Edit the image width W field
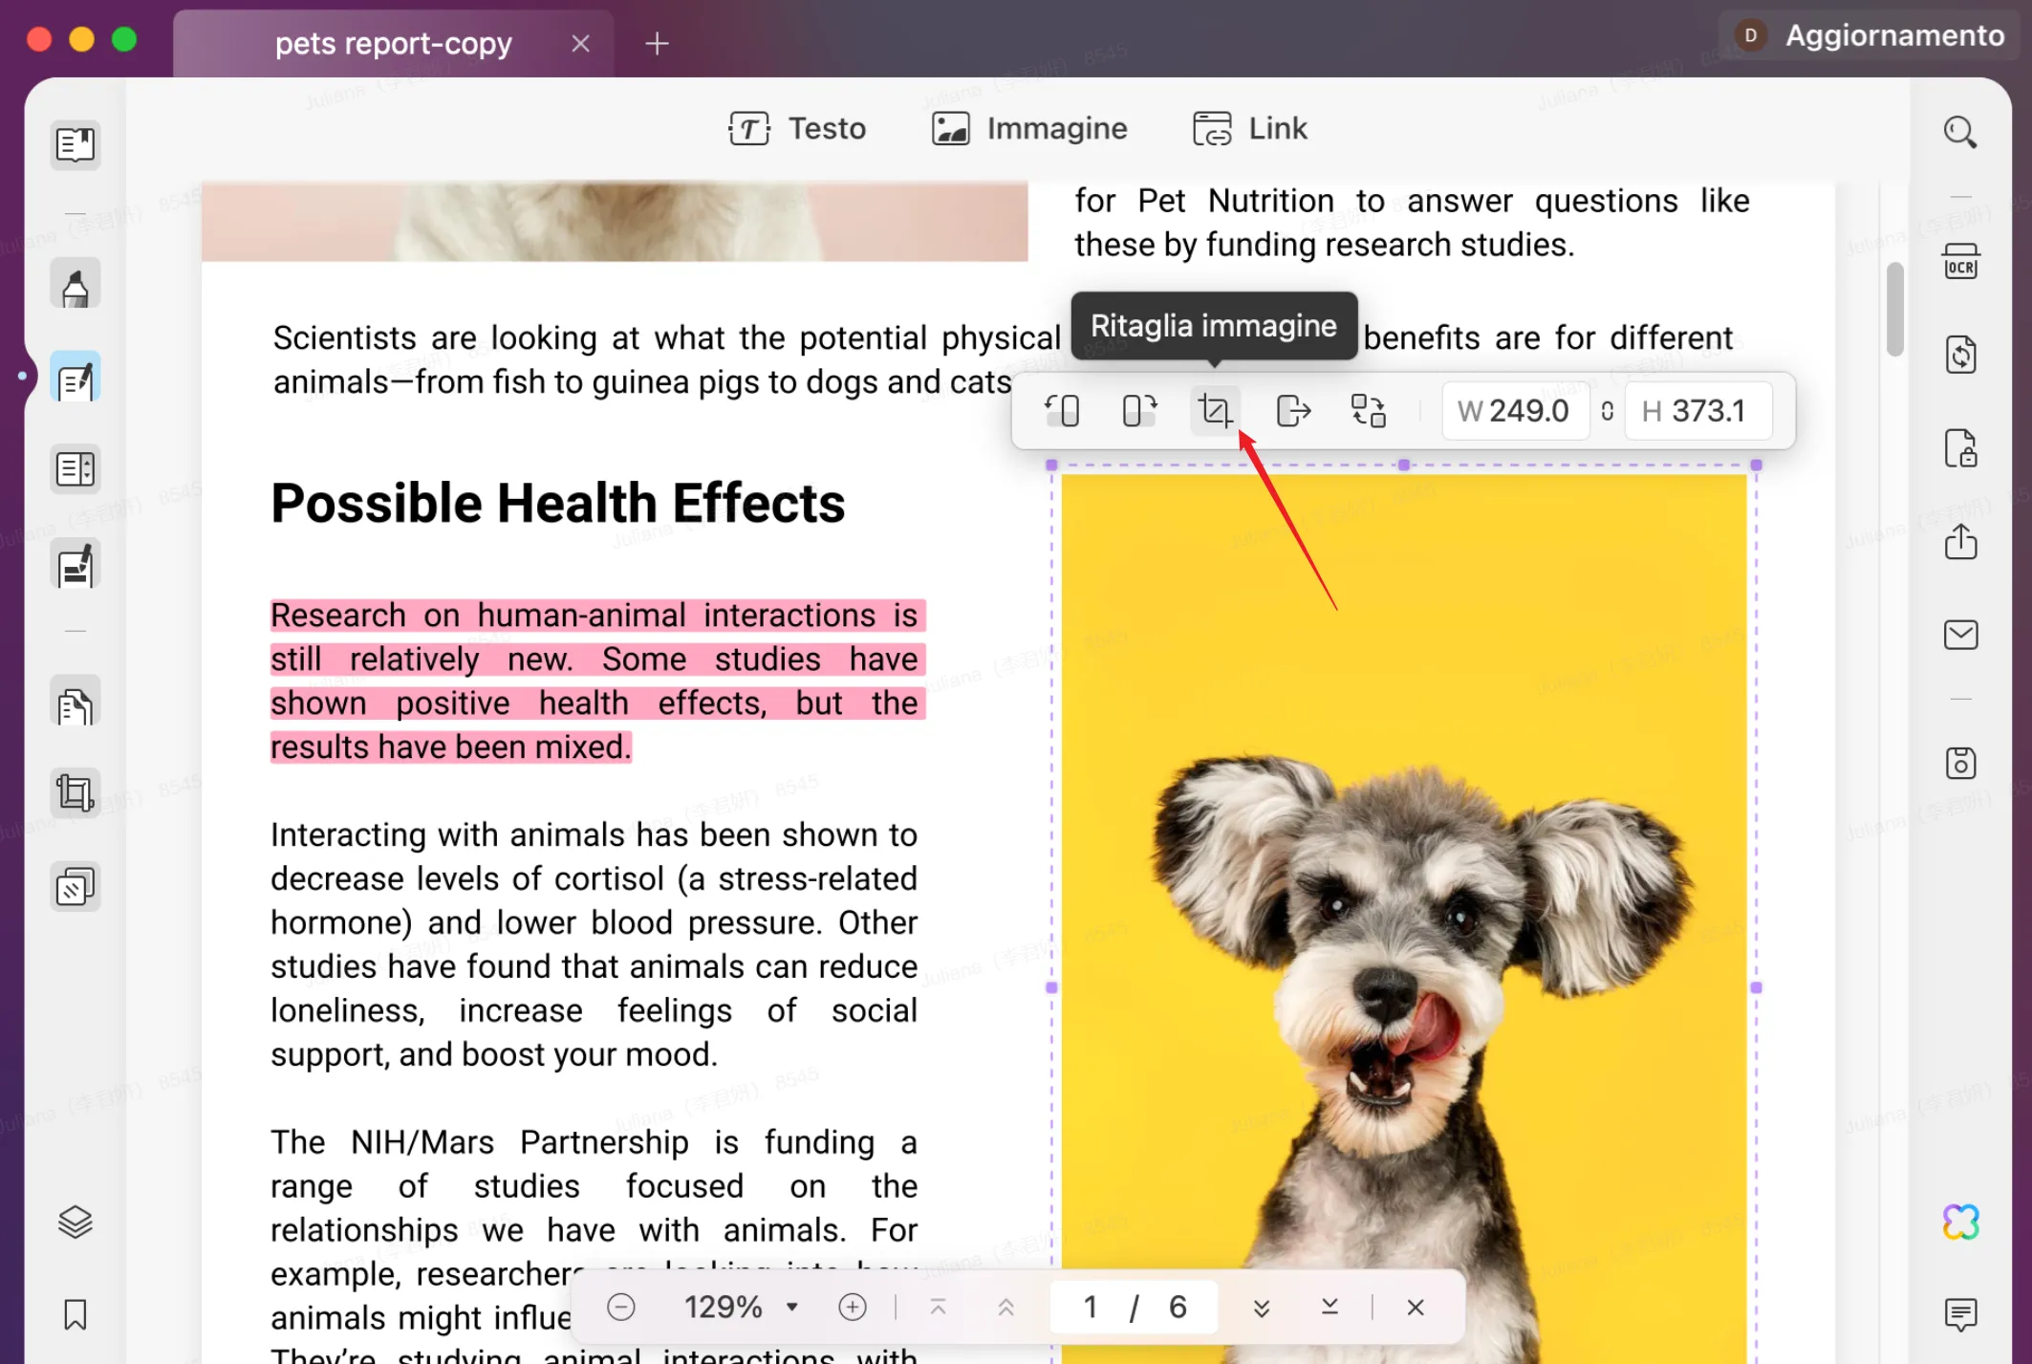Viewport: 2032px width, 1364px height. pyautogui.click(x=1515, y=411)
